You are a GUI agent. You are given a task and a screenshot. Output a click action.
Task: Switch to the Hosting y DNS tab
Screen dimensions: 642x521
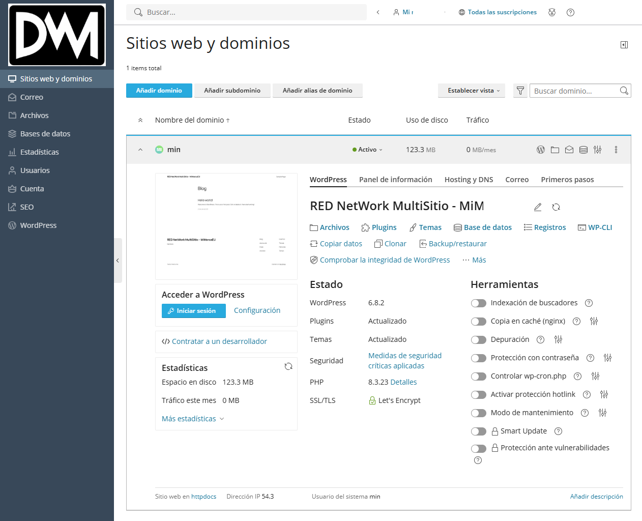(x=469, y=180)
